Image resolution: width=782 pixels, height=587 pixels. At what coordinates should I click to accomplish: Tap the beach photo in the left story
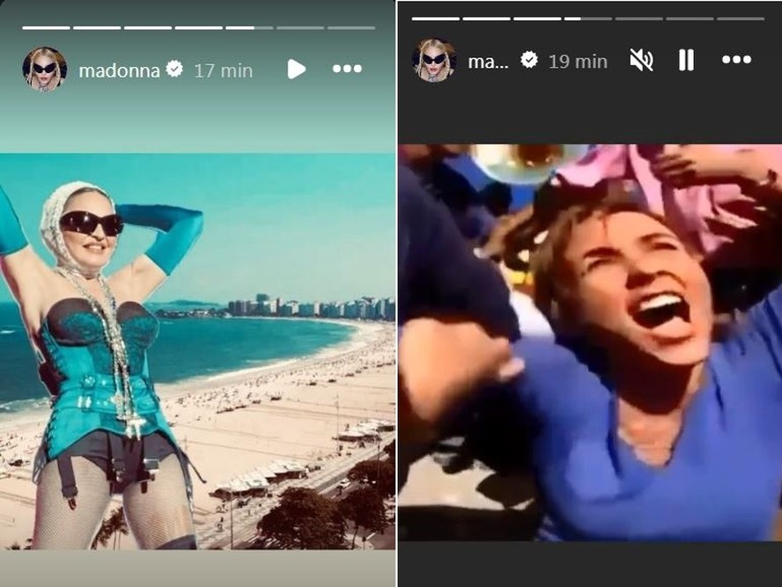(x=197, y=351)
